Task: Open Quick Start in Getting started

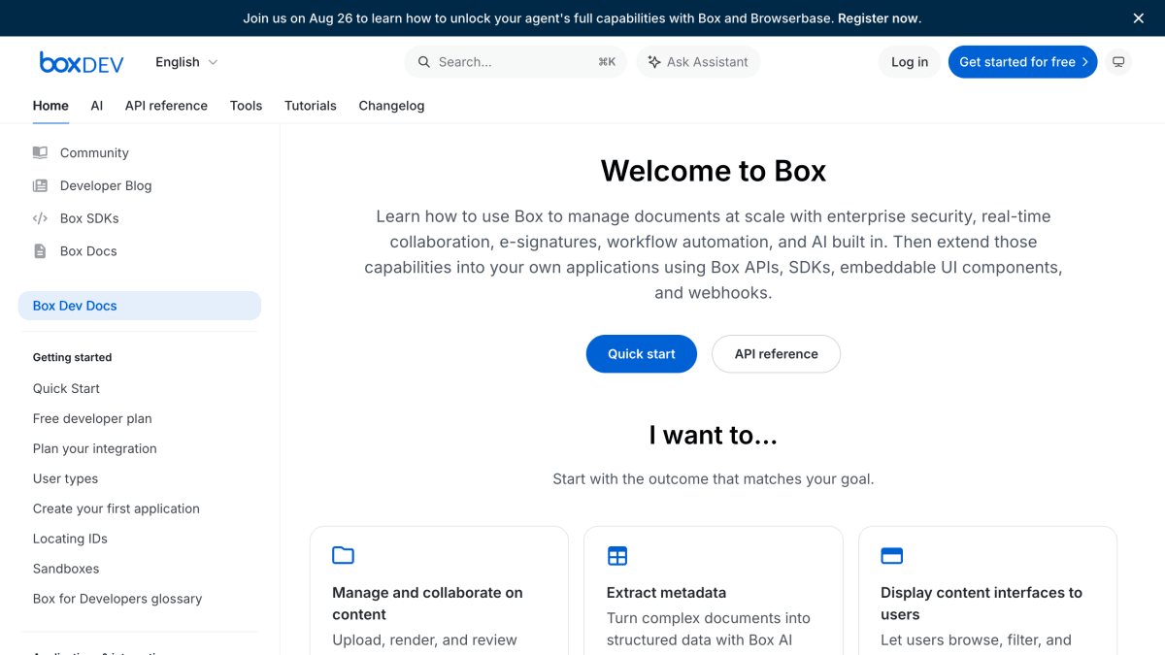Action: [66, 388]
